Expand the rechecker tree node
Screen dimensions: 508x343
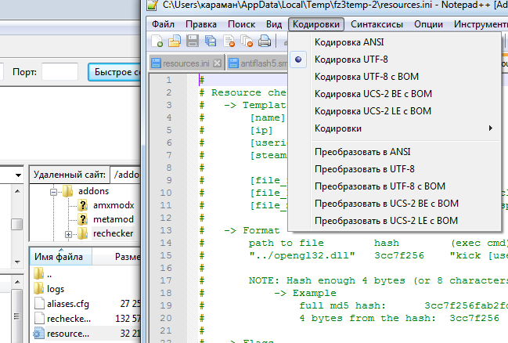click(x=68, y=234)
